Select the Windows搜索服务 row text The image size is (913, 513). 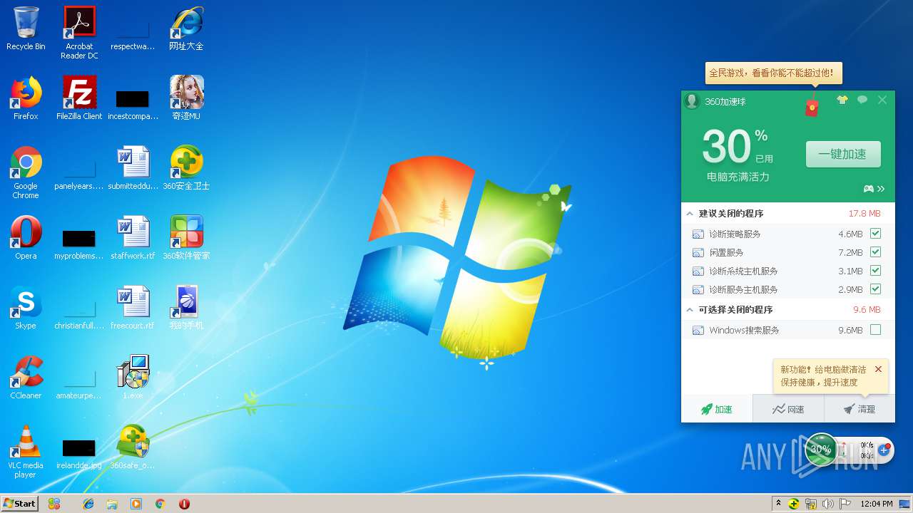point(744,330)
